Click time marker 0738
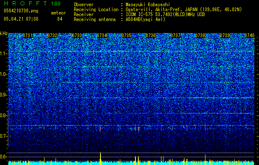The height and width of the screenshot is (165, 259). (200, 35)
